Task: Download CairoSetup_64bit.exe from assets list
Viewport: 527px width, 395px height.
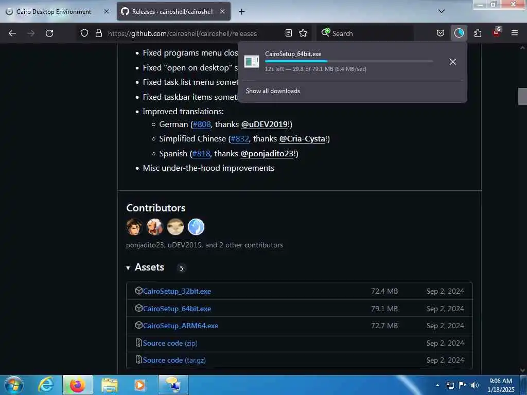Action: [x=177, y=309]
